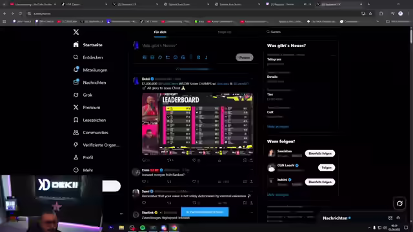Repost Erein's post
413x232 pixels.
(x=169, y=182)
